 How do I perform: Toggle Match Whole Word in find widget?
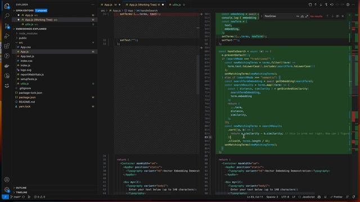302,16
